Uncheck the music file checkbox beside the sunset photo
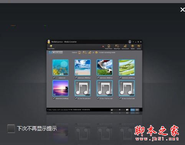Screen dimensions: 185x145 pos(76,98)
